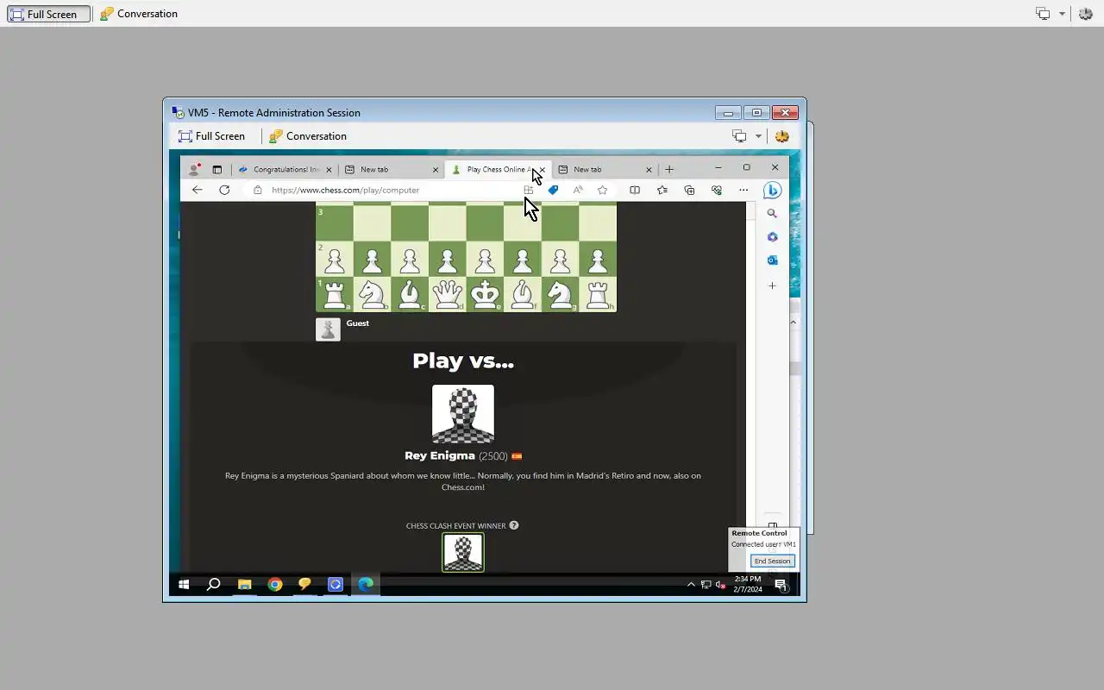The width and height of the screenshot is (1104, 690).
Task: Open Microsoft Edge from the taskbar
Action: (366, 584)
